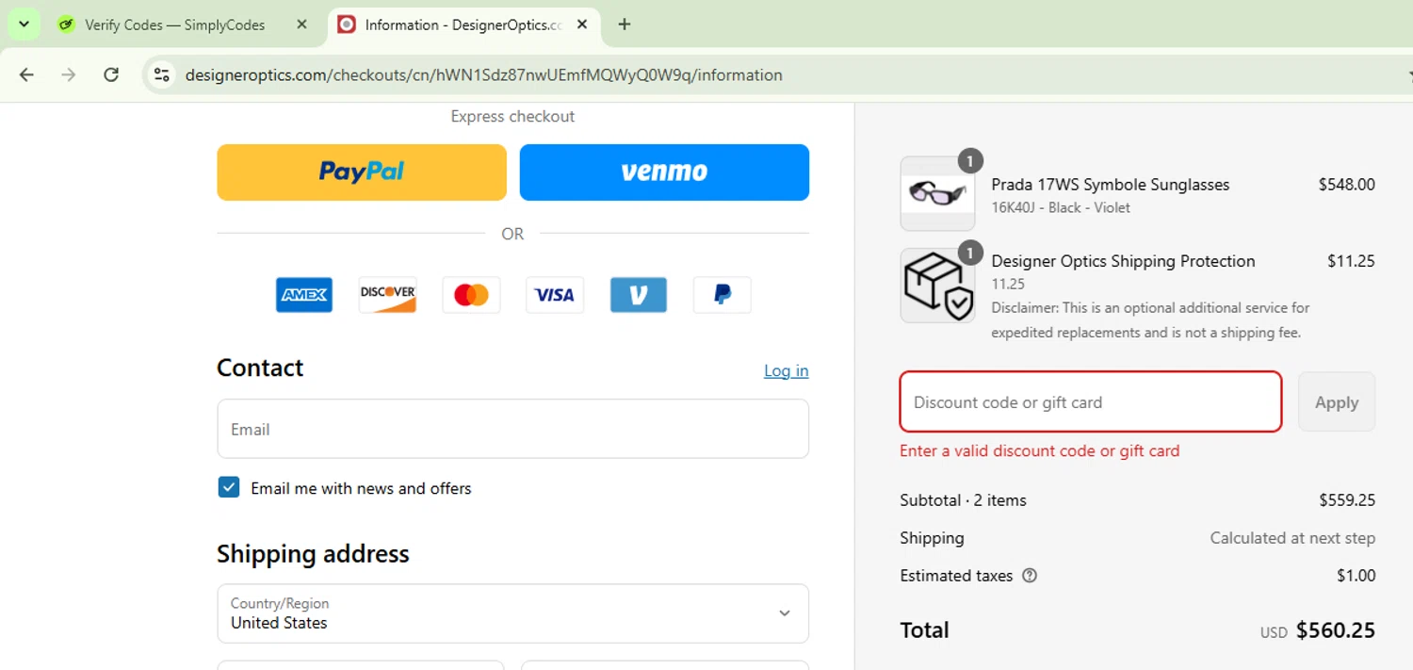Image resolution: width=1413 pixels, height=670 pixels.
Task: Click the Discover card icon
Action: pos(388,295)
